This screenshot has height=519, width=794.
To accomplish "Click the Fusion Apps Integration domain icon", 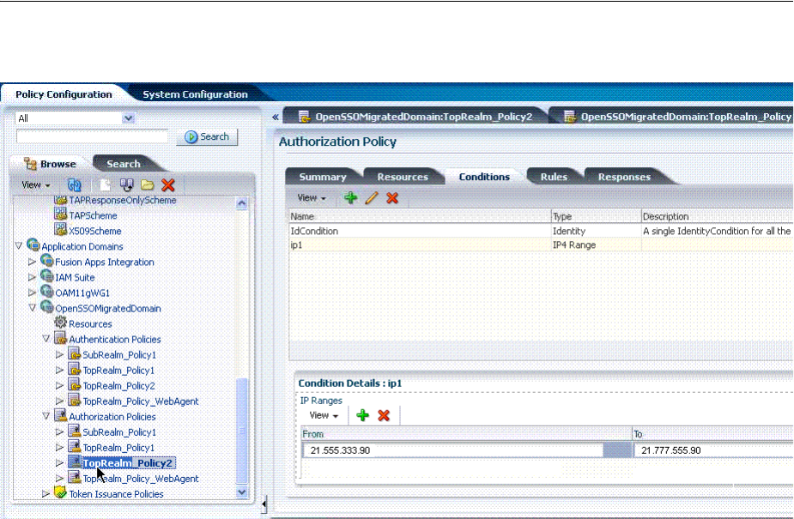I will click(46, 261).
